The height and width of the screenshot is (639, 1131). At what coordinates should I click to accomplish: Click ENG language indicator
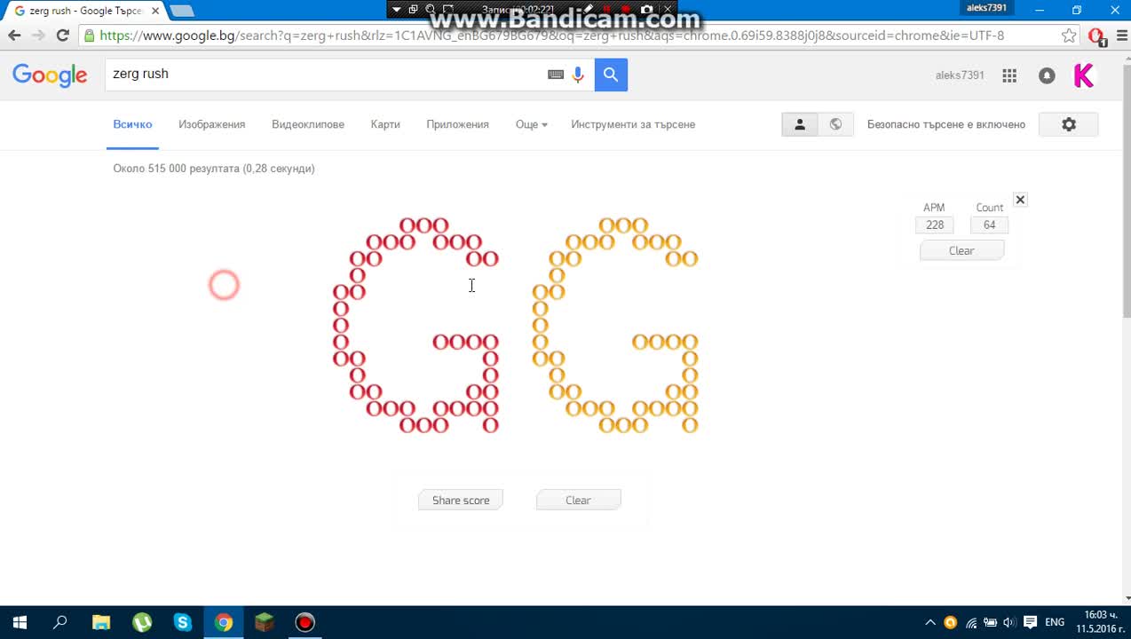1055,622
